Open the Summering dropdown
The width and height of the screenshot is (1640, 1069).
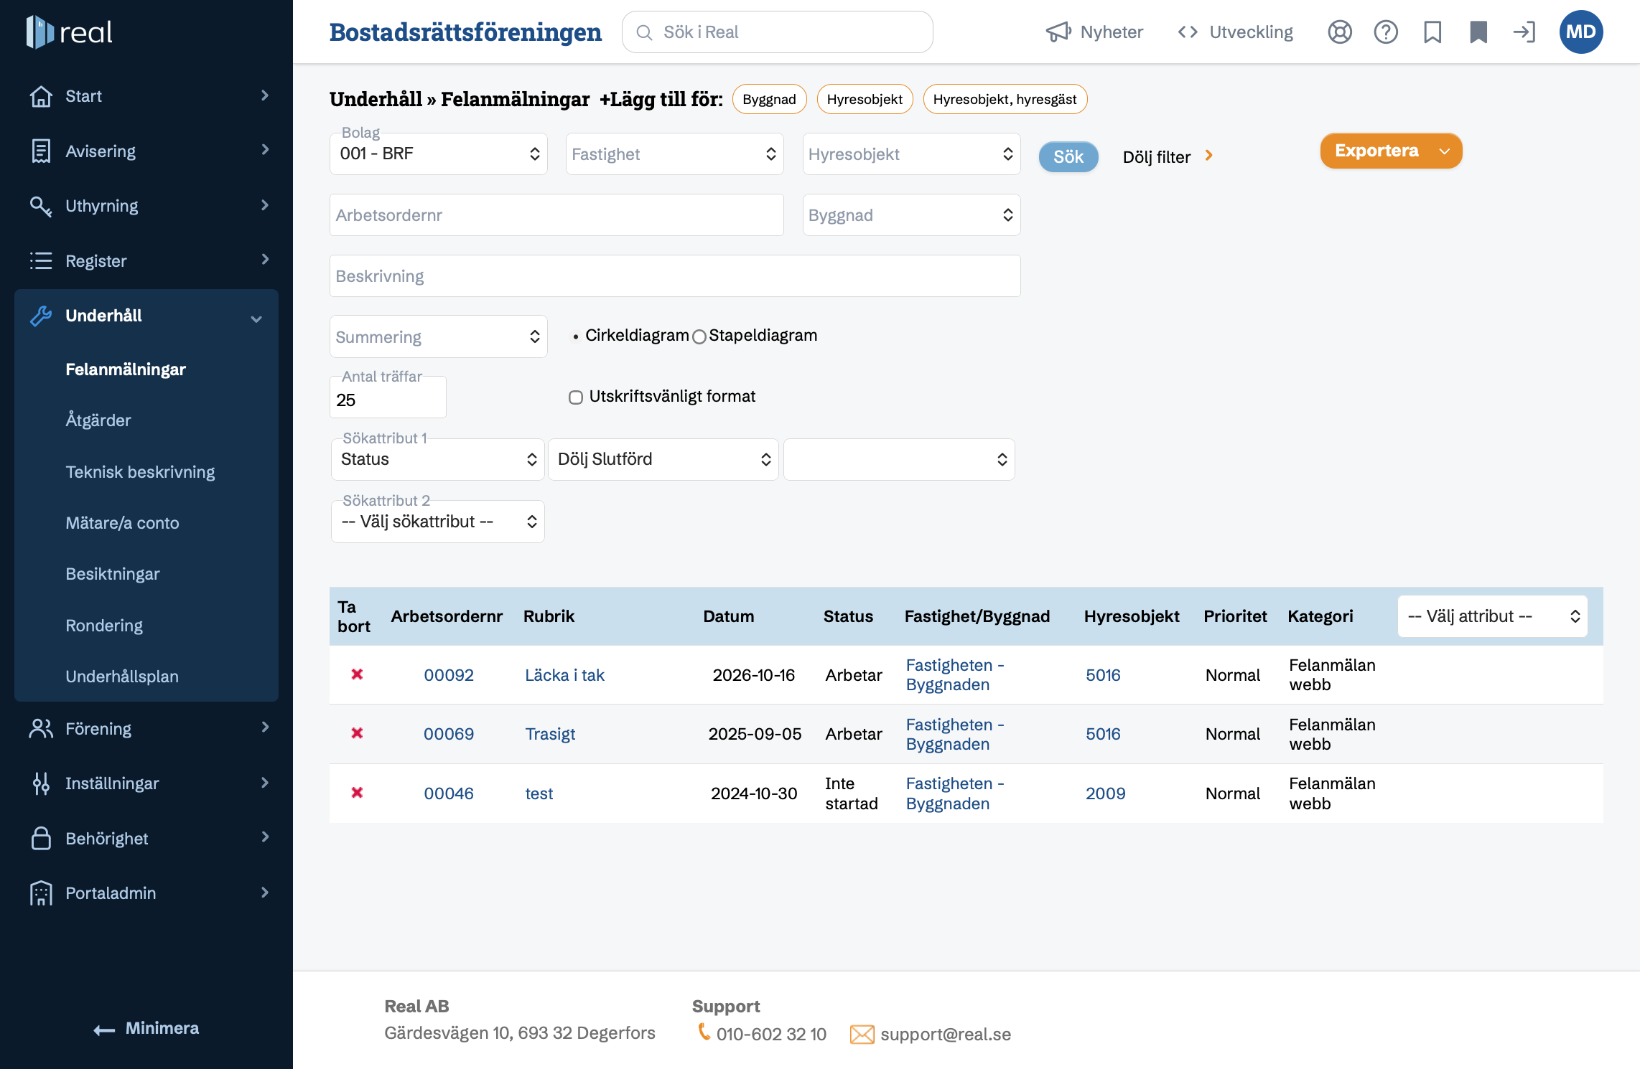(x=439, y=336)
